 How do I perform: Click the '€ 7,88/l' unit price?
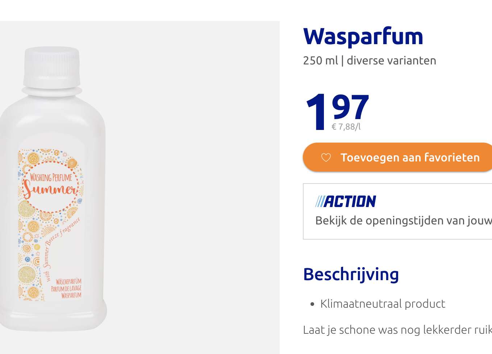point(346,127)
